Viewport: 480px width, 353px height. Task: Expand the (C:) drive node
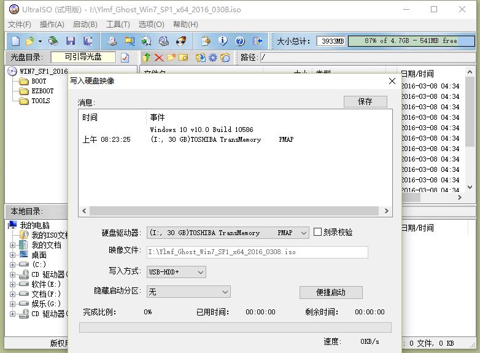click(x=12, y=265)
